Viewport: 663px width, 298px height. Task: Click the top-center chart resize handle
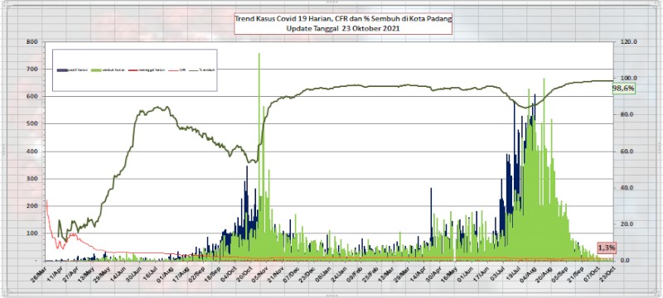pos(331,2)
